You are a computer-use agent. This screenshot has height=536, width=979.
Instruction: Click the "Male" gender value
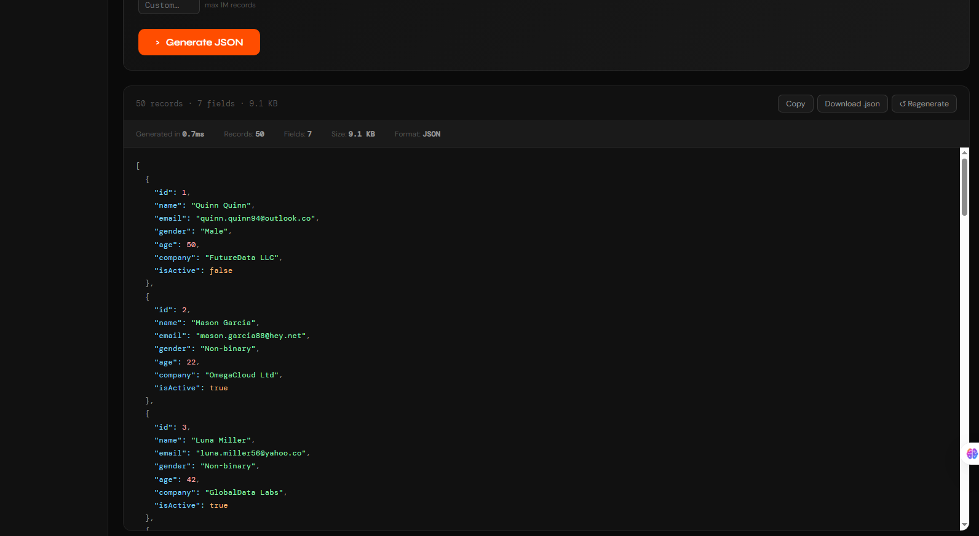pyautogui.click(x=214, y=231)
